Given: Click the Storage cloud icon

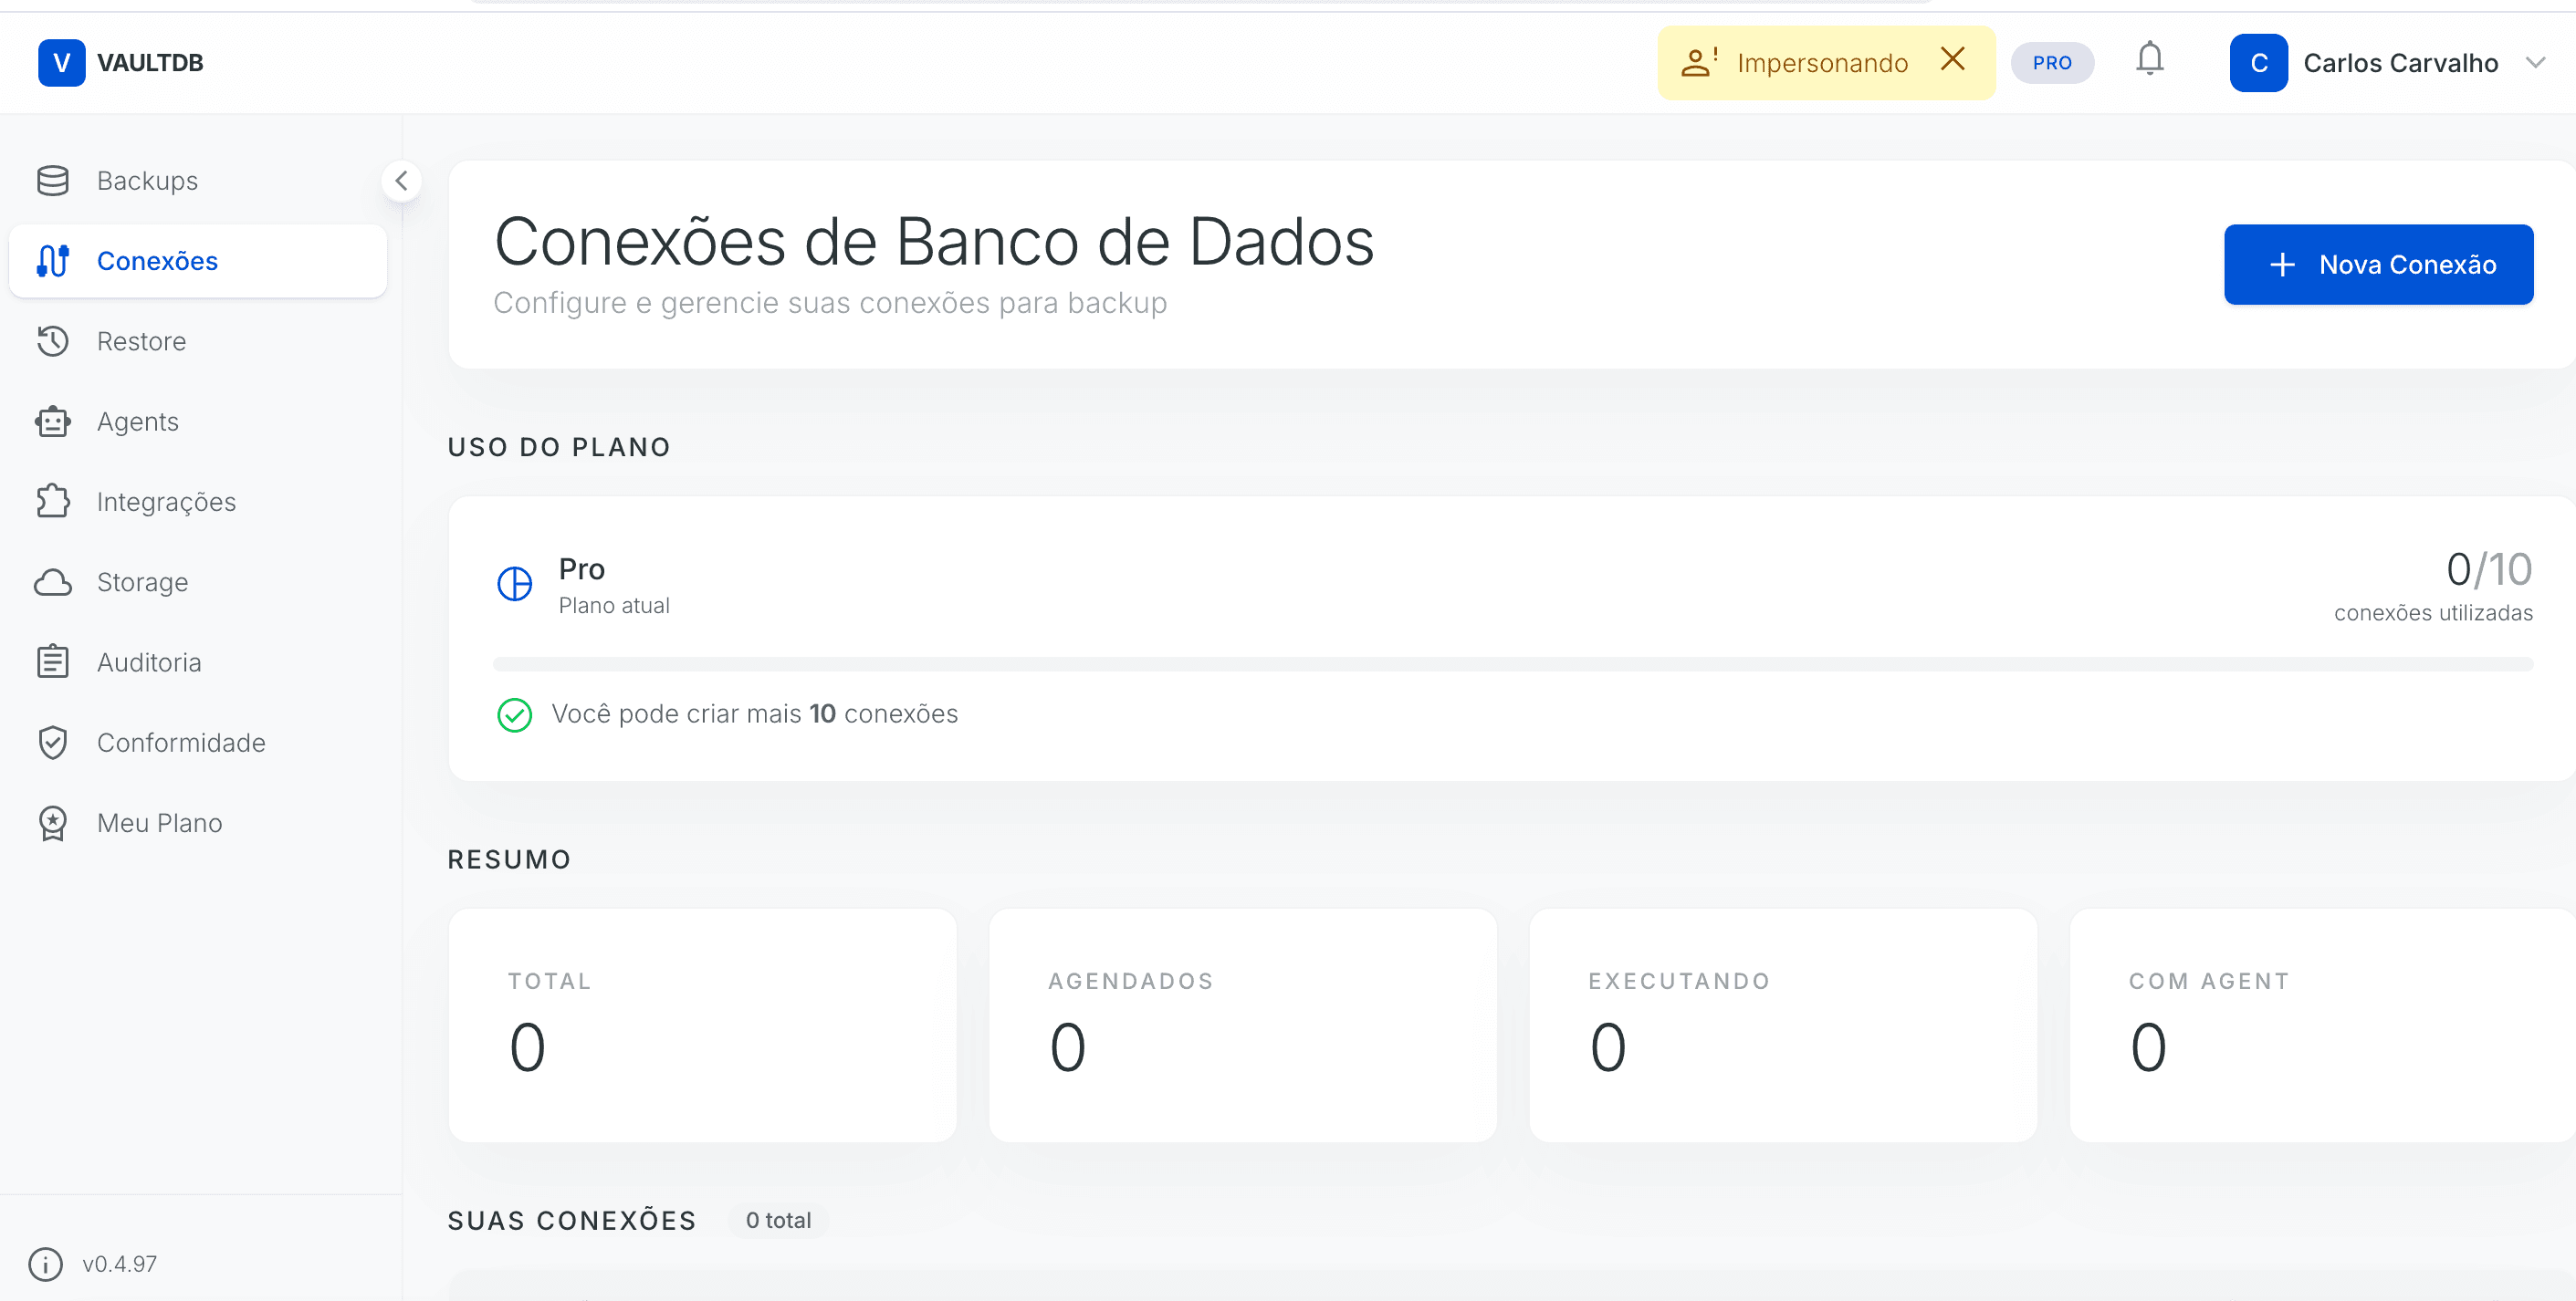Looking at the screenshot, I should click(53, 581).
